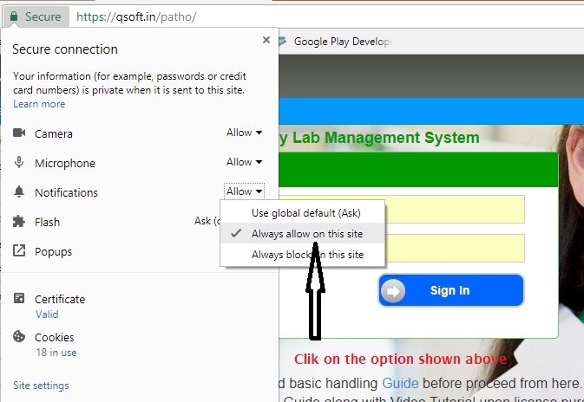Click the Cookies icon
The width and height of the screenshot is (584, 402).
20,337
